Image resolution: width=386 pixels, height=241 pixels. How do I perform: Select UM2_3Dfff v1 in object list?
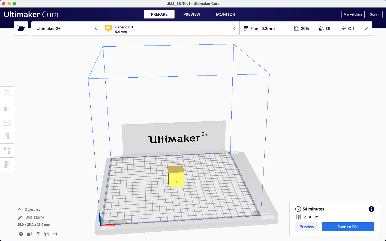35,218
